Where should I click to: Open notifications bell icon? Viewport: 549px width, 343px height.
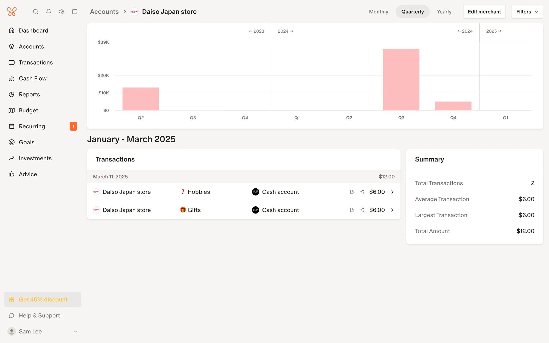pos(49,12)
